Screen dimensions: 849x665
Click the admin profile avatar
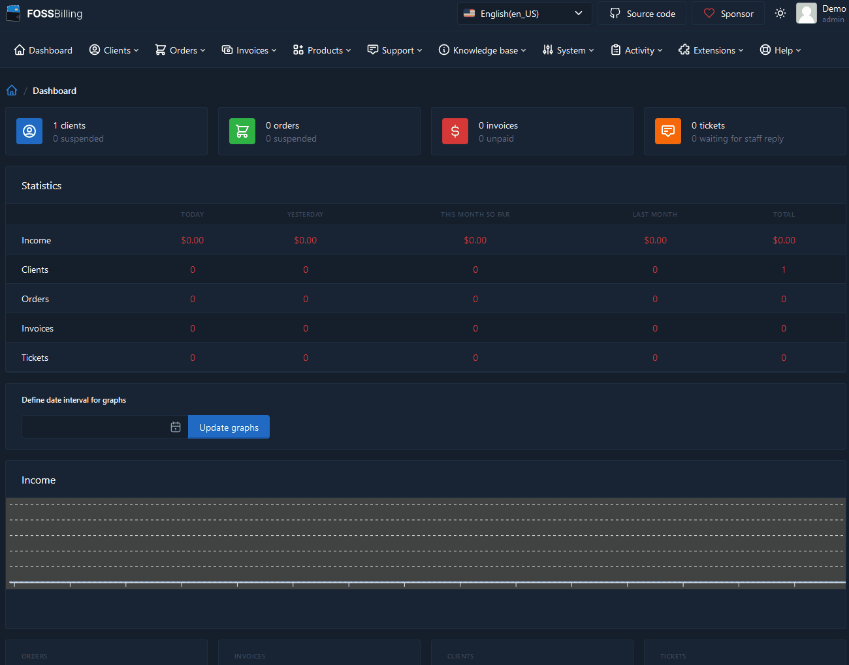tap(807, 14)
